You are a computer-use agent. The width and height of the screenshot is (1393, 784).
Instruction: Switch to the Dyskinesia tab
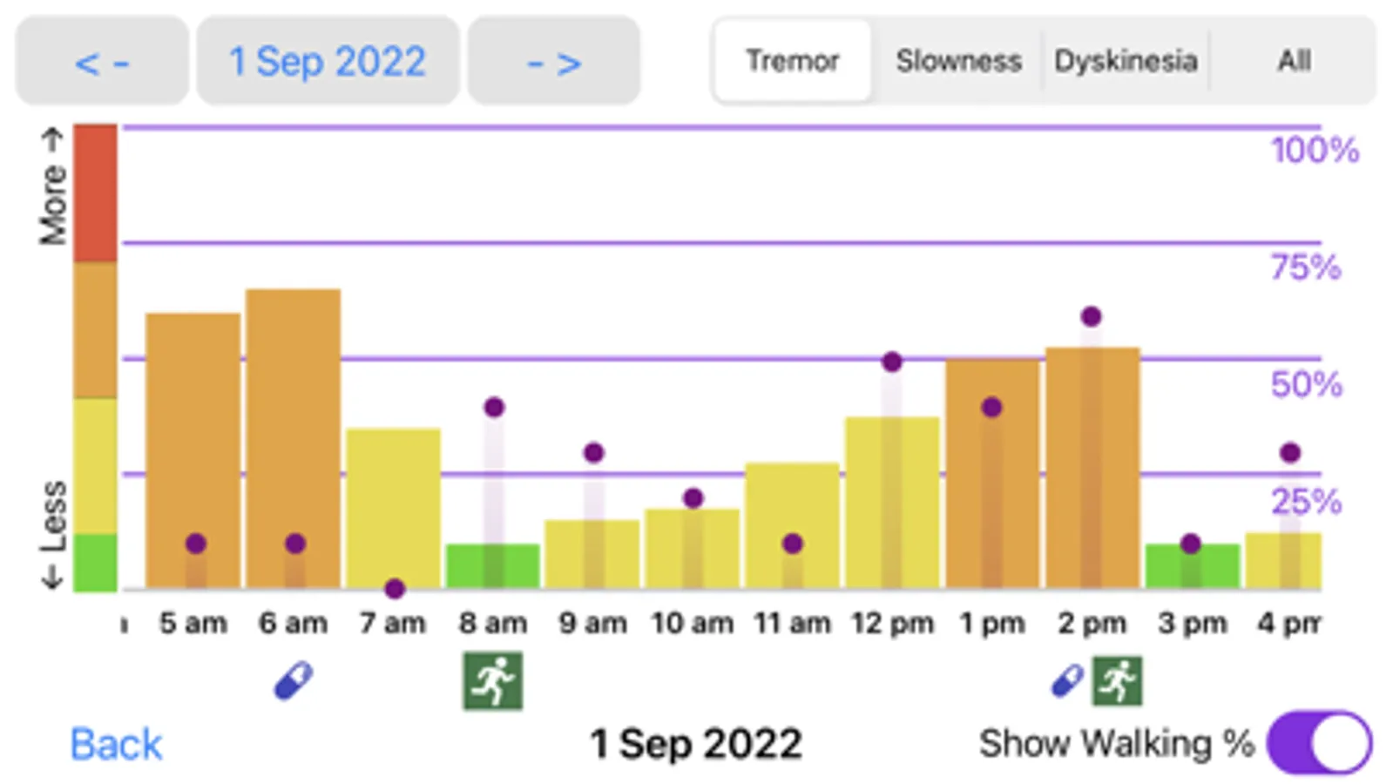[1126, 61]
